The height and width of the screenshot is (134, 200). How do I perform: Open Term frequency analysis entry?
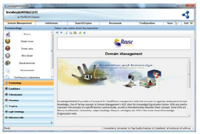click(27, 77)
